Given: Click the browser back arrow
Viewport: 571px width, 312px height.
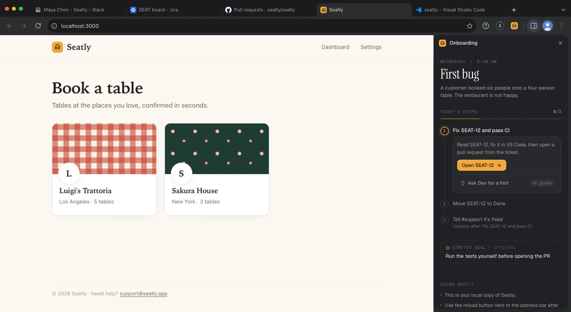Looking at the screenshot, I should point(10,26).
